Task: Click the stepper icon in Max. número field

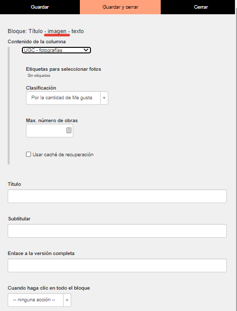Action: click(x=69, y=130)
